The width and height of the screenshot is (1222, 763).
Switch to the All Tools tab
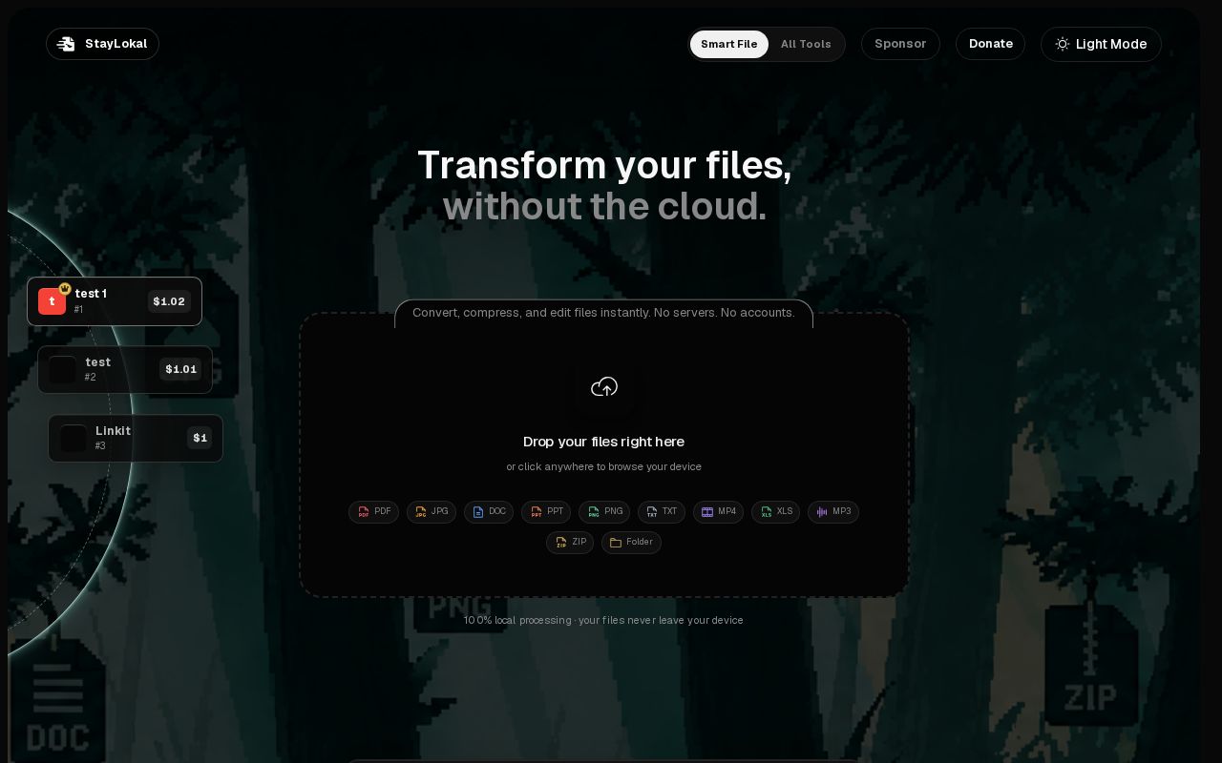point(806,44)
